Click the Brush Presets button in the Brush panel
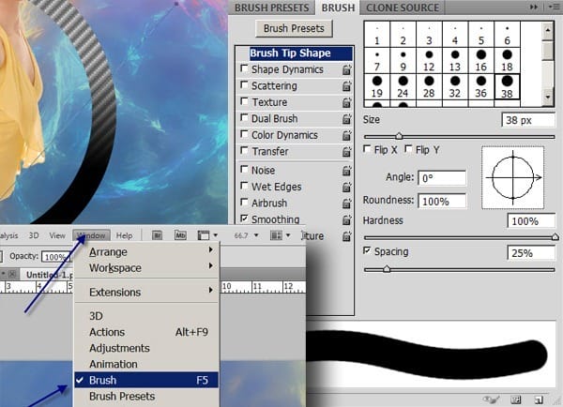Screen dimensions: 563x407 (x=294, y=28)
